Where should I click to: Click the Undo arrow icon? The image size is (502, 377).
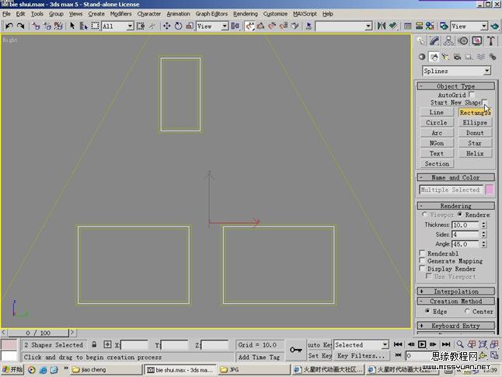tap(9, 26)
